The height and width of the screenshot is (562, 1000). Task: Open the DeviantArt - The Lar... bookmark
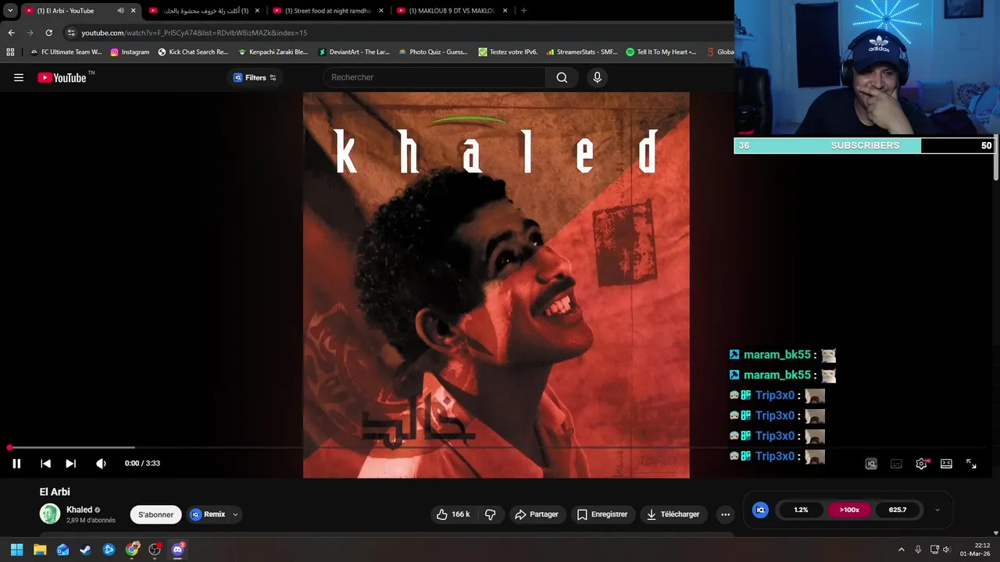(x=353, y=52)
